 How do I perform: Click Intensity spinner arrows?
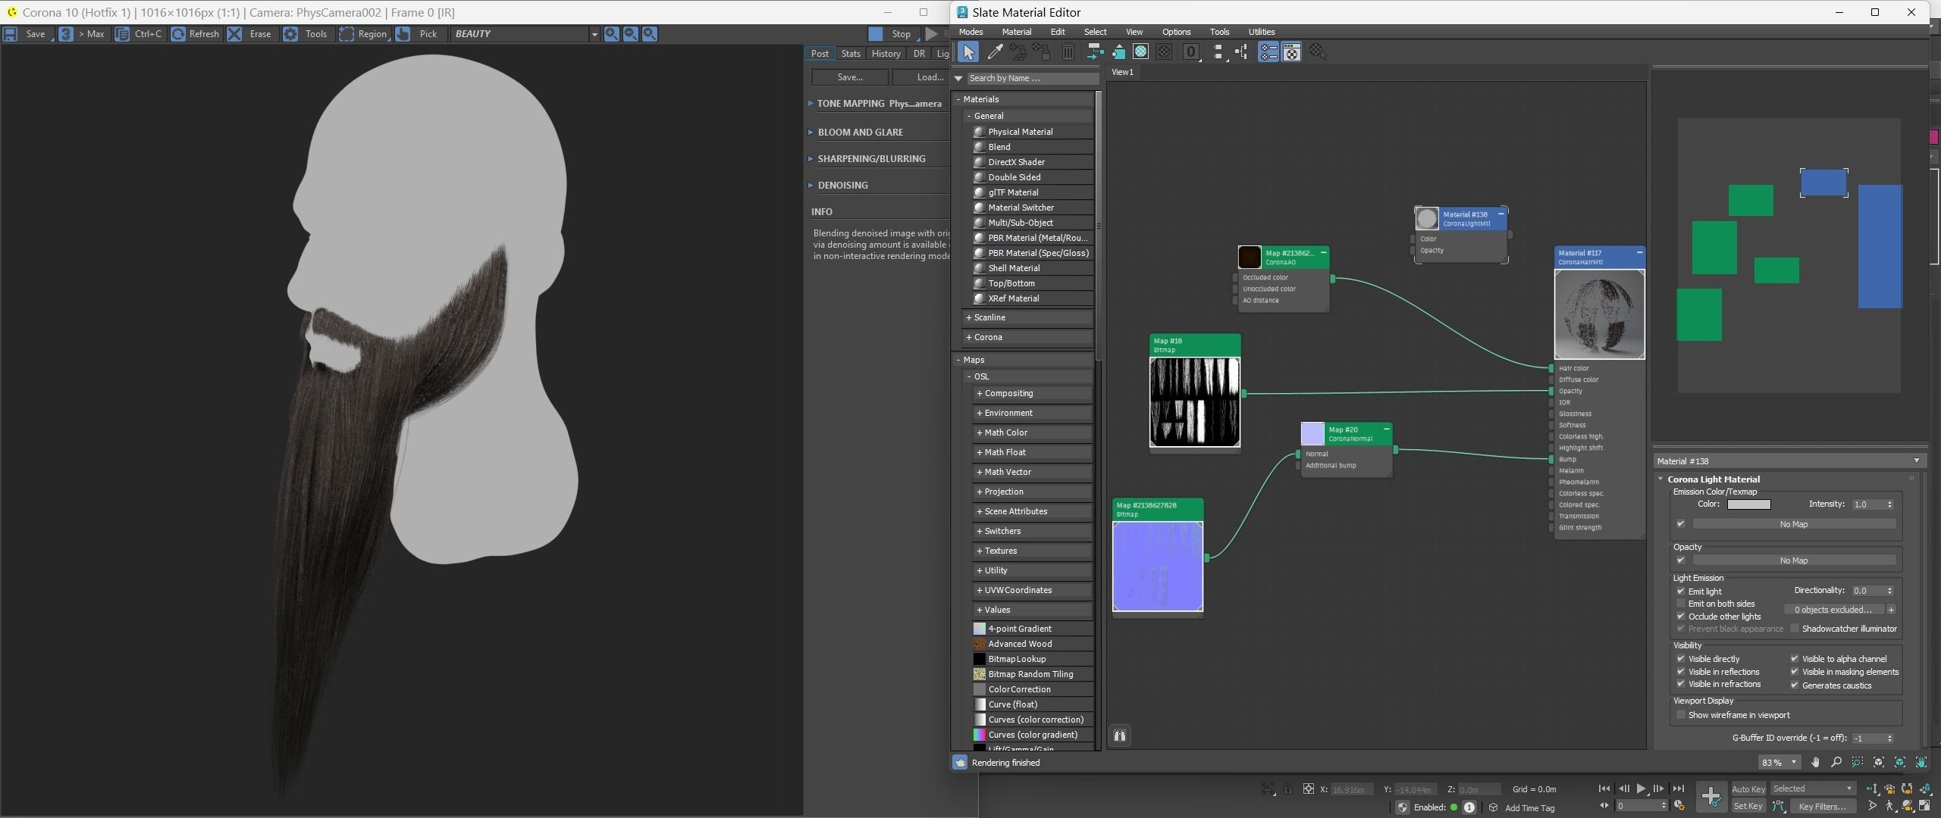pyautogui.click(x=1889, y=504)
